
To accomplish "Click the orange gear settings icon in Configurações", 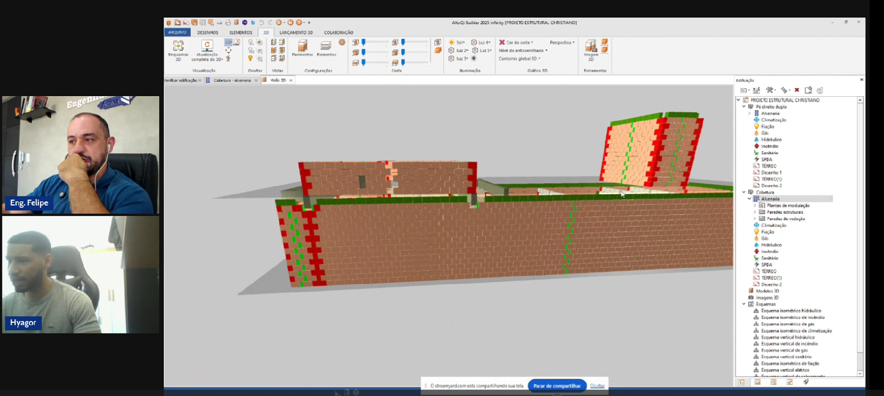I will pyautogui.click(x=342, y=43).
